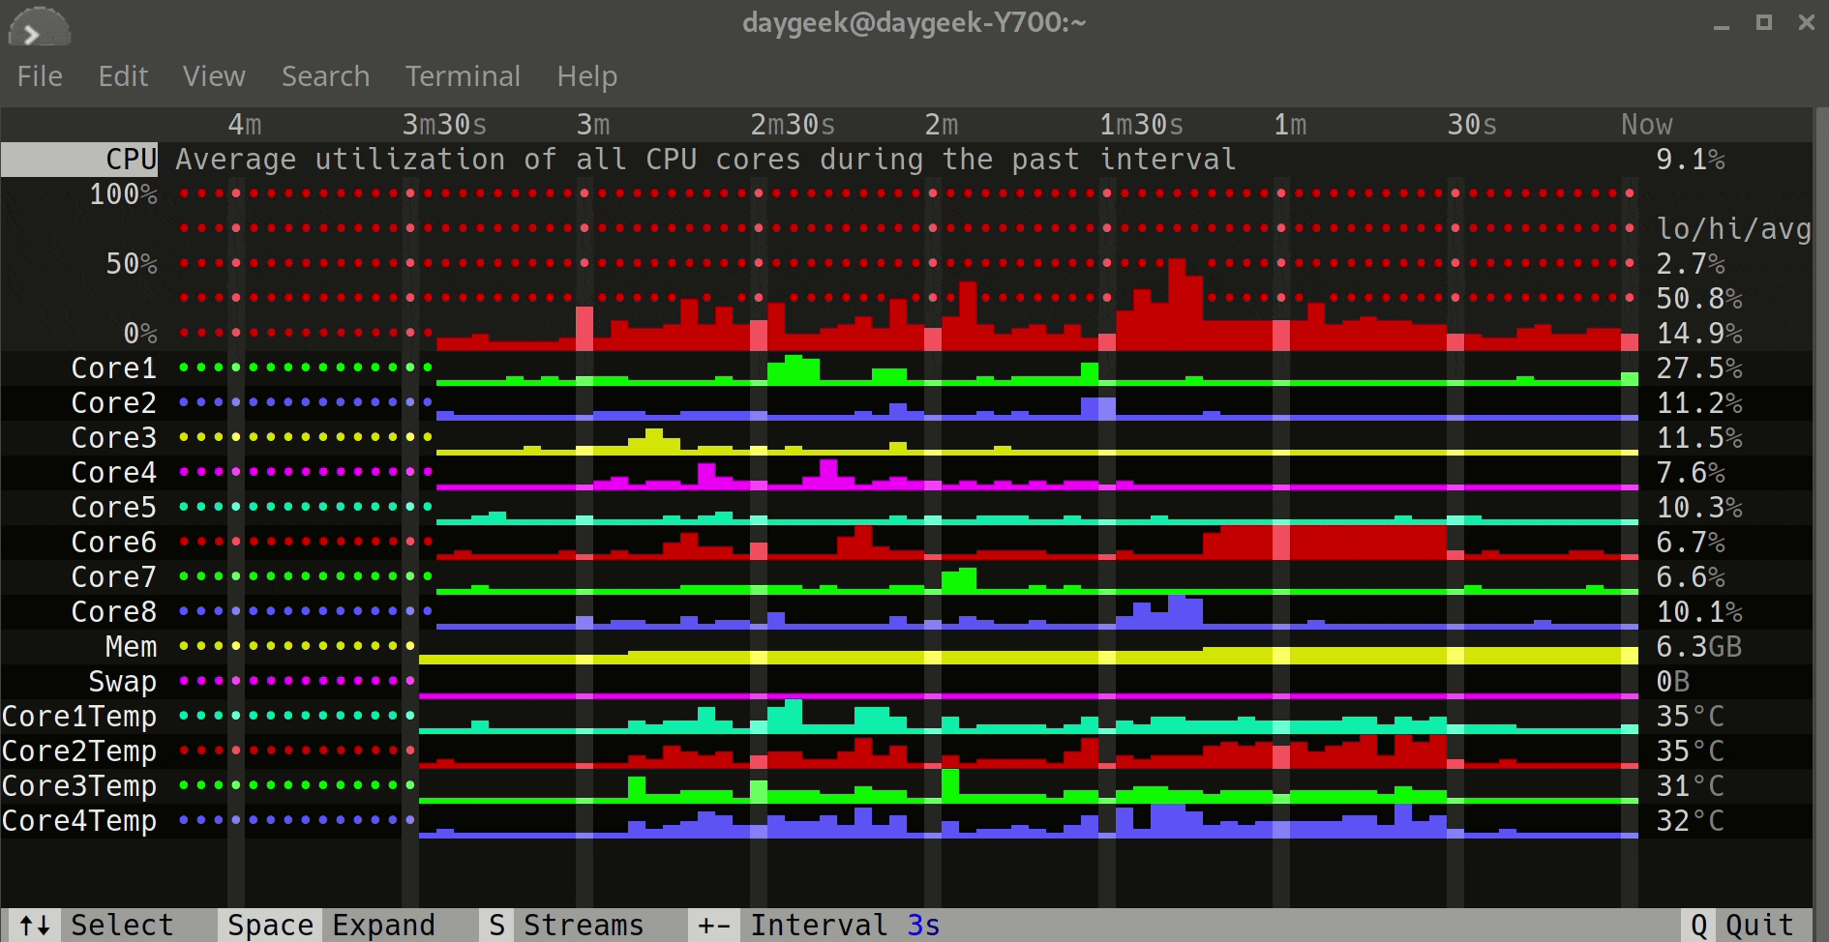Click the up/down Select arrows hint

36,926
